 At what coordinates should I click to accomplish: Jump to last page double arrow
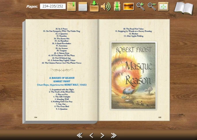point(114,135)
